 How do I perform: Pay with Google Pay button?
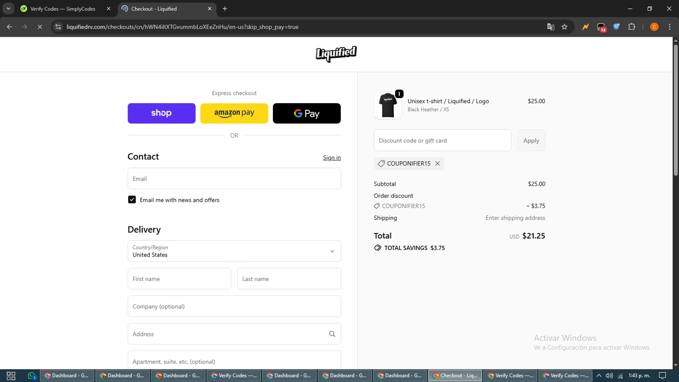(307, 113)
